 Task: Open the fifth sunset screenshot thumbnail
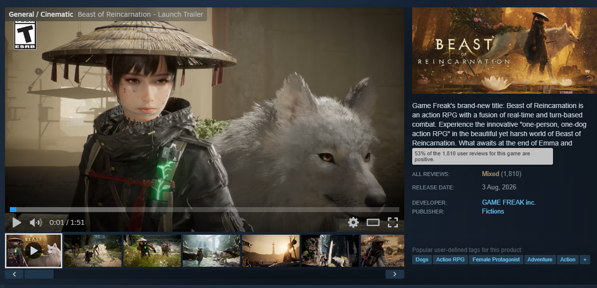271,251
